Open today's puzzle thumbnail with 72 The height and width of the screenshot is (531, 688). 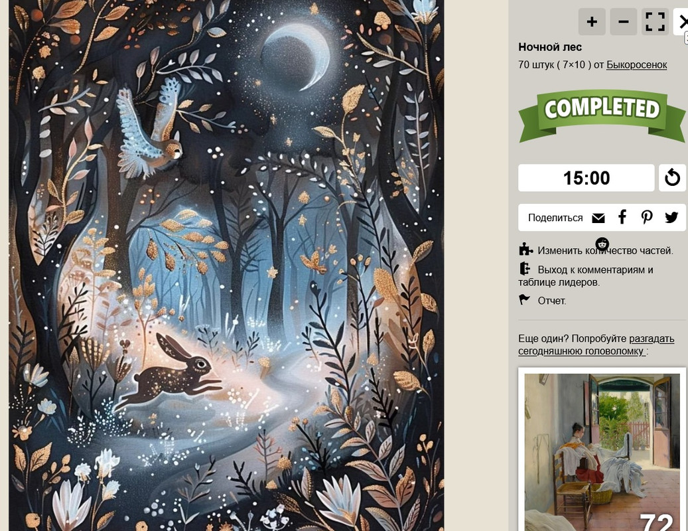point(602,449)
